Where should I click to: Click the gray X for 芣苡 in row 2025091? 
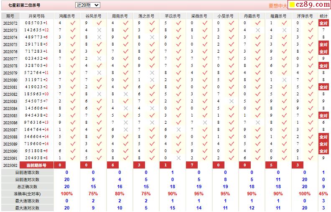click(x=178, y=158)
